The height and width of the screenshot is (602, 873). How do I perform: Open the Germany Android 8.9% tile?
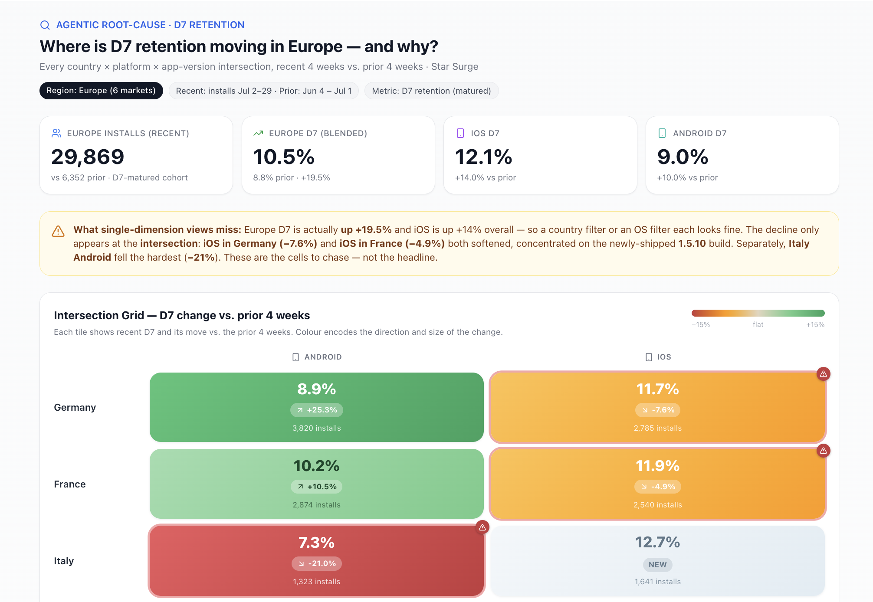[x=317, y=407]
